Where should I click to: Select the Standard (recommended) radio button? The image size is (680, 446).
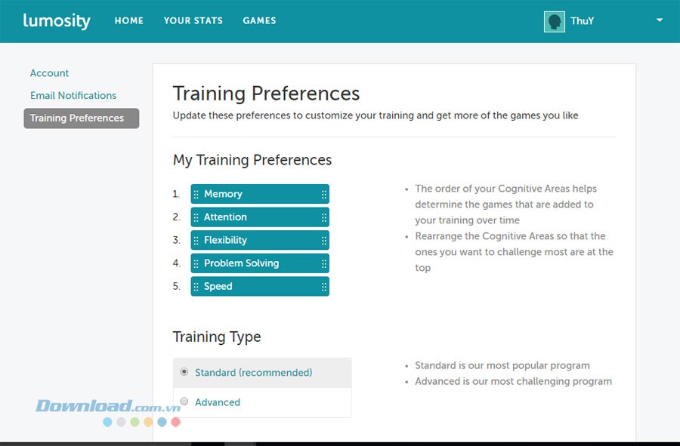pos(184,372)
